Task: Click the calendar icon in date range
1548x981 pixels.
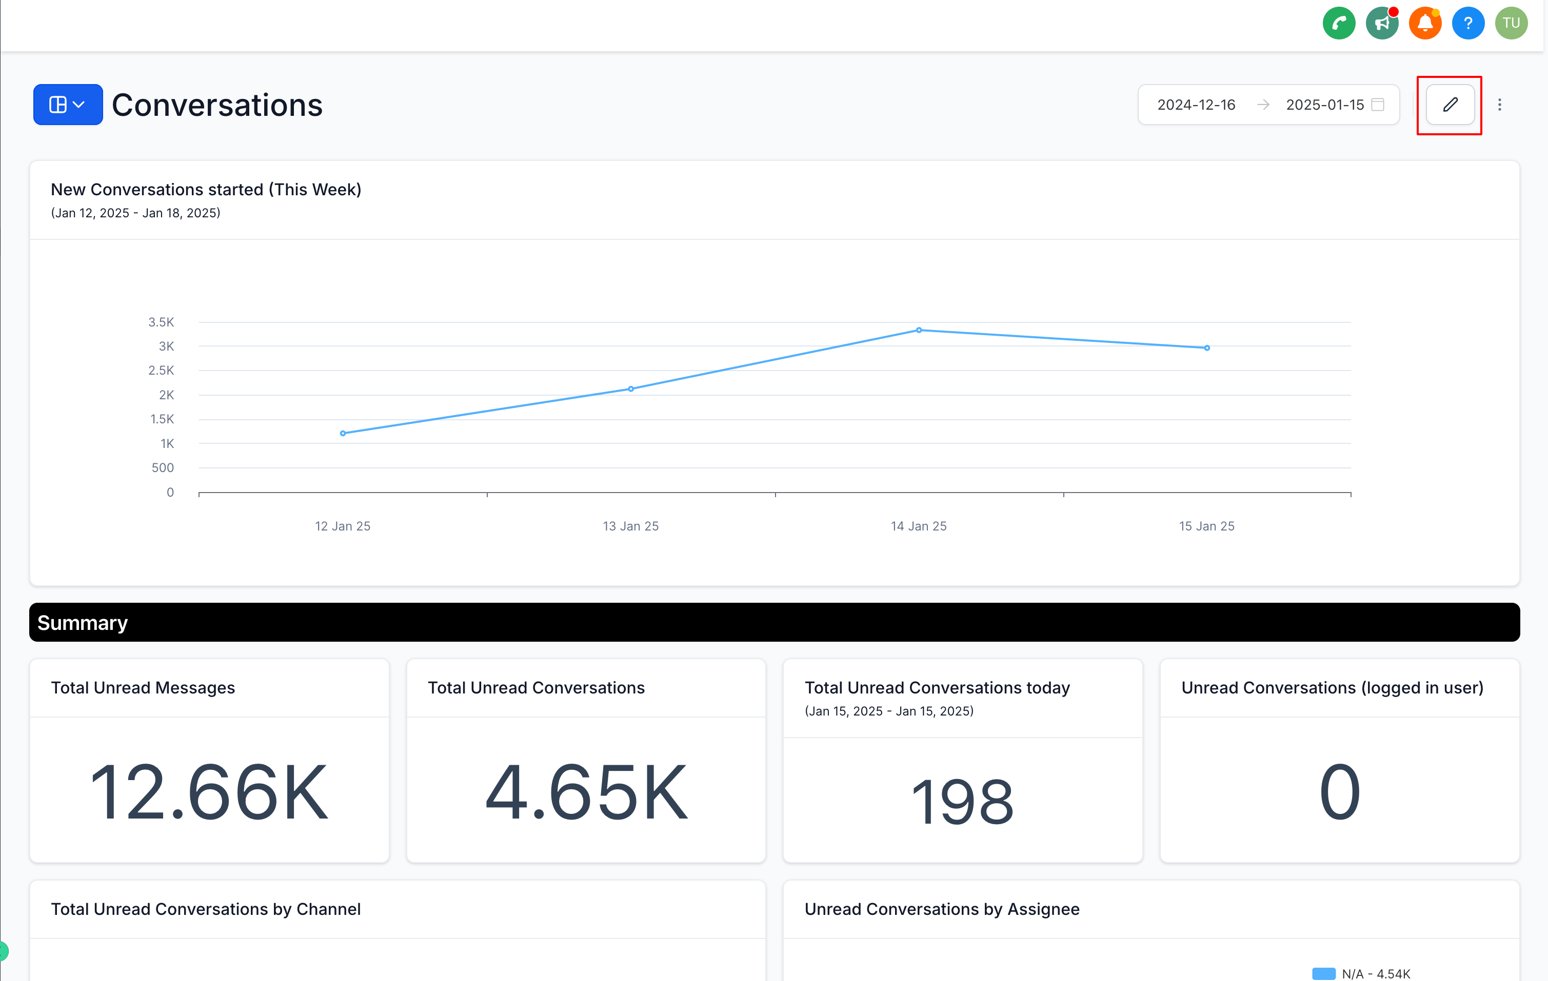Action: 1378,105
